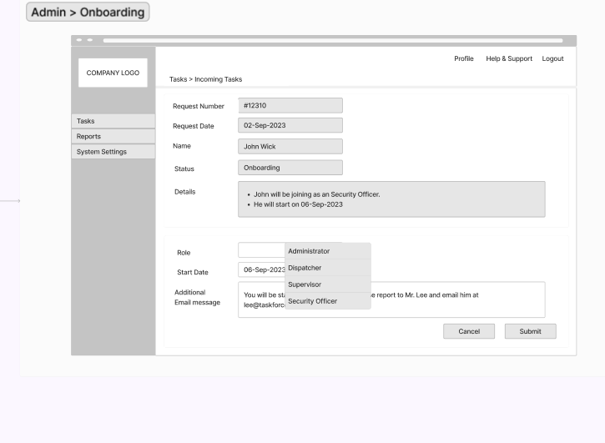Open Help & Support link

point(509,58)
